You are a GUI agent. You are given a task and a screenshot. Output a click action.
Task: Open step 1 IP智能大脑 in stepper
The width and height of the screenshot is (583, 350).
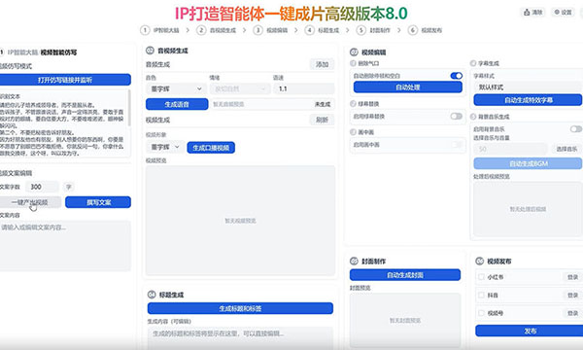click(x=160, y=30)
